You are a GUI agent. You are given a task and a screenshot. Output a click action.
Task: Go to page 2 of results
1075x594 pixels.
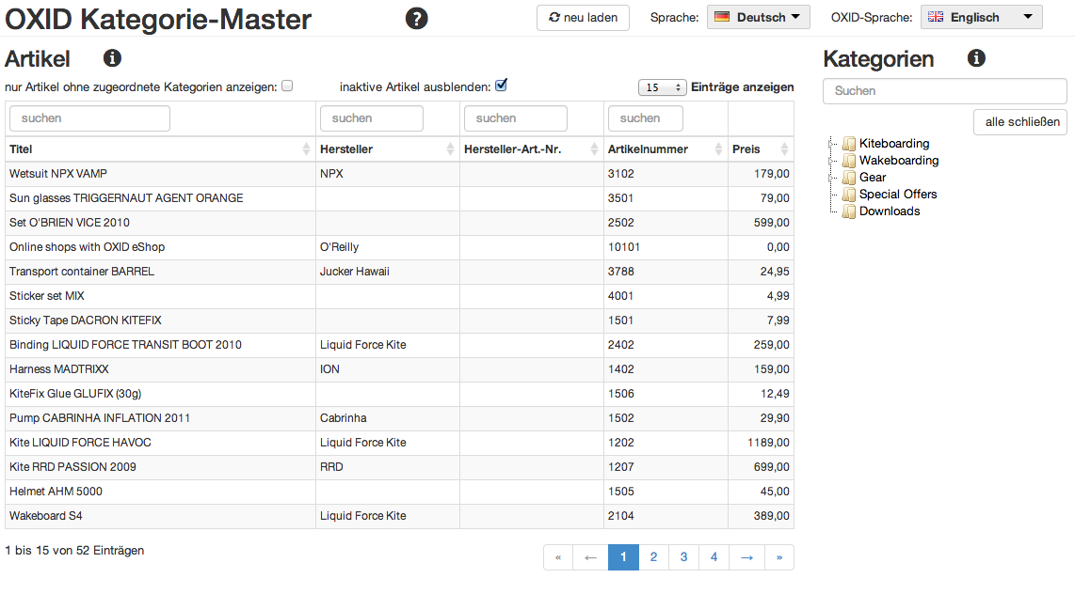pos(653,557)
